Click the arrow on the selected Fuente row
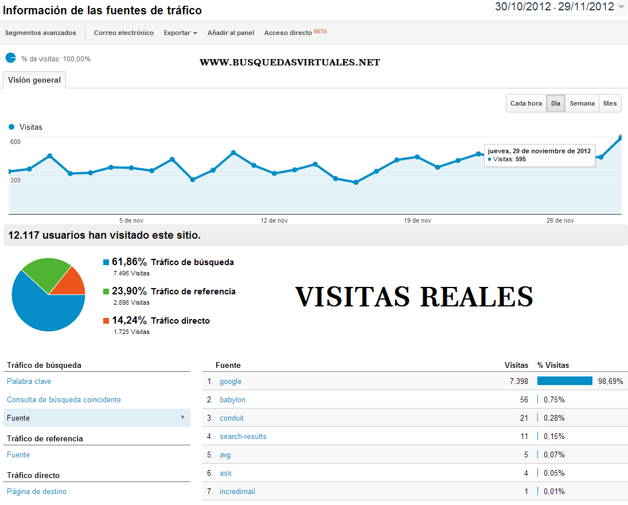This screenshot has width=628, height=505. (182, 417)
